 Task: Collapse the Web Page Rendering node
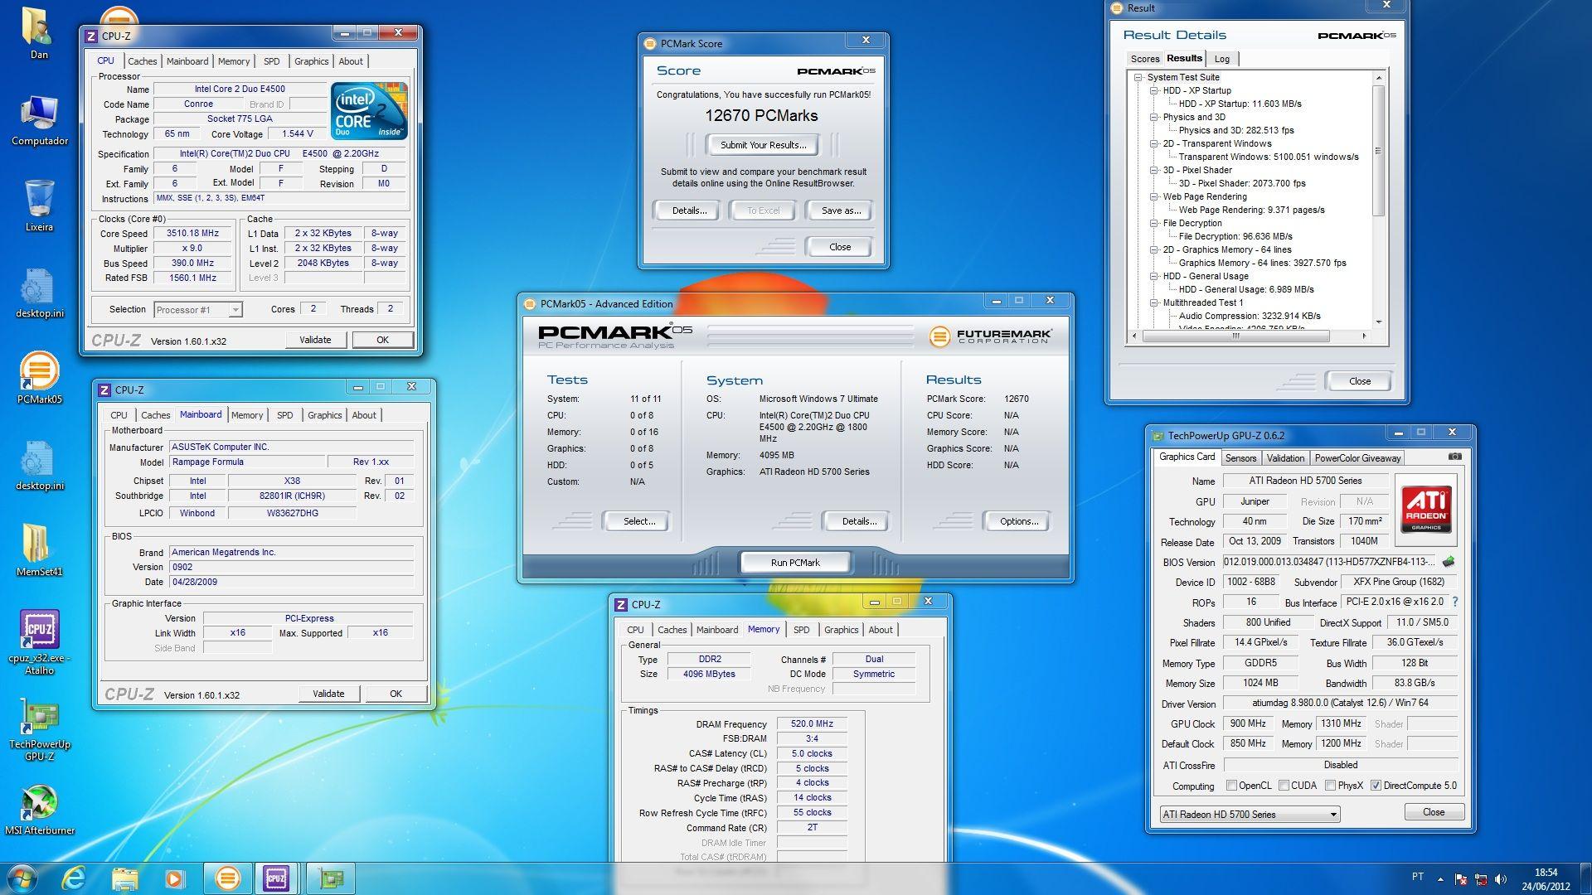1154,197
